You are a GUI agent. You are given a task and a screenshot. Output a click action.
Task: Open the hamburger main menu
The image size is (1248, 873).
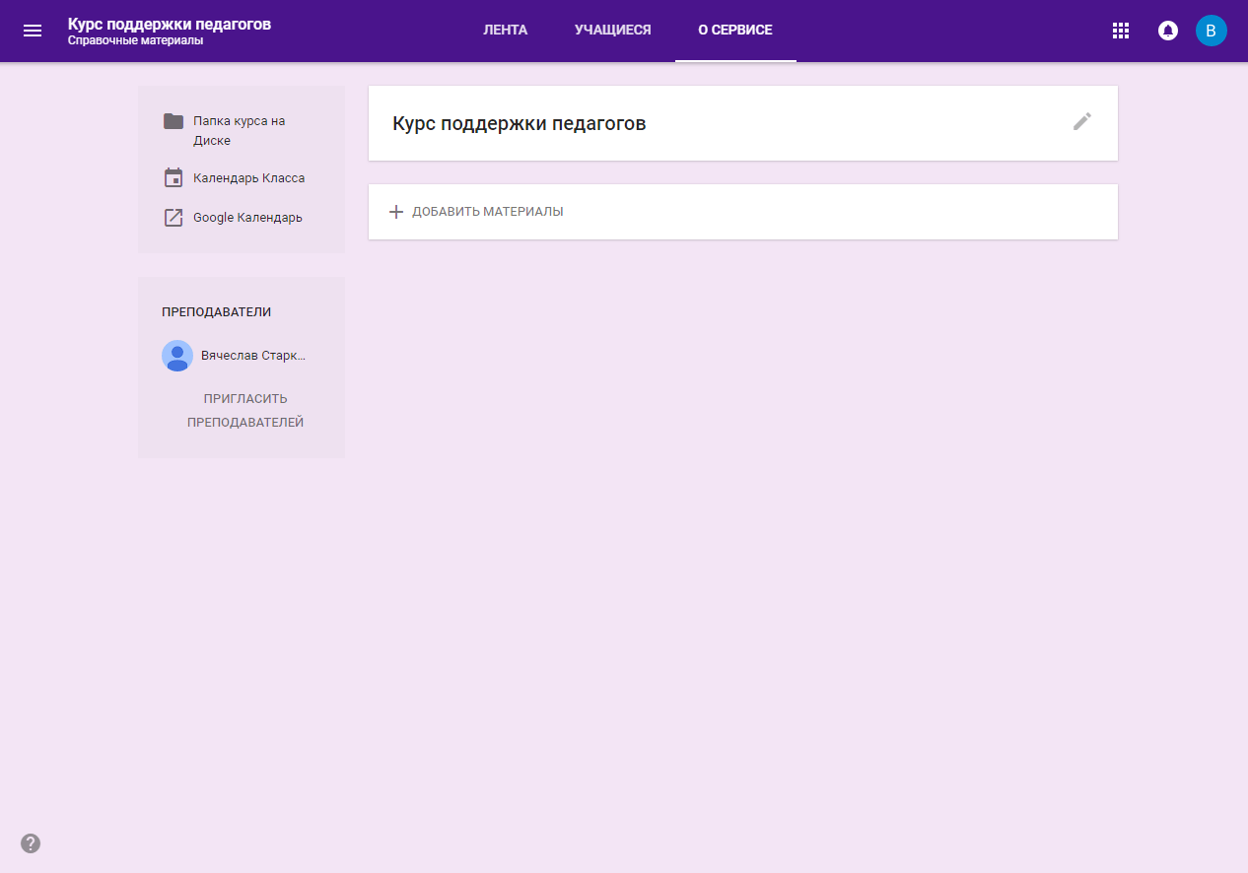pos(33,31)
